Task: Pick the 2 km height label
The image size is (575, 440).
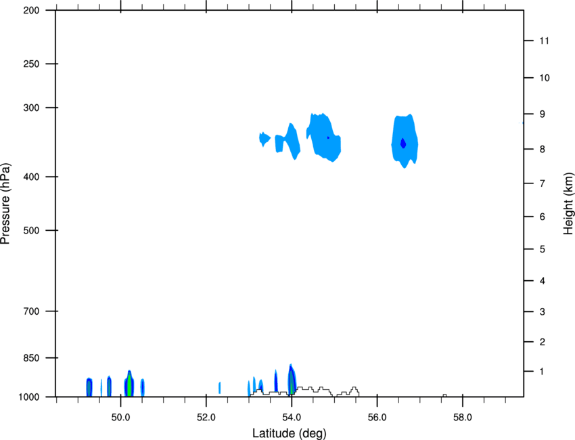Action: coord(542,342)
